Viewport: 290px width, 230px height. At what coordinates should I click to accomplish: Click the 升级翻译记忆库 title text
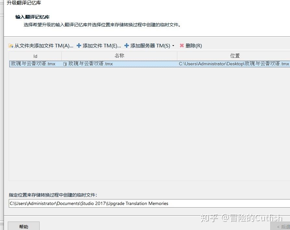[x=24, y=3]
